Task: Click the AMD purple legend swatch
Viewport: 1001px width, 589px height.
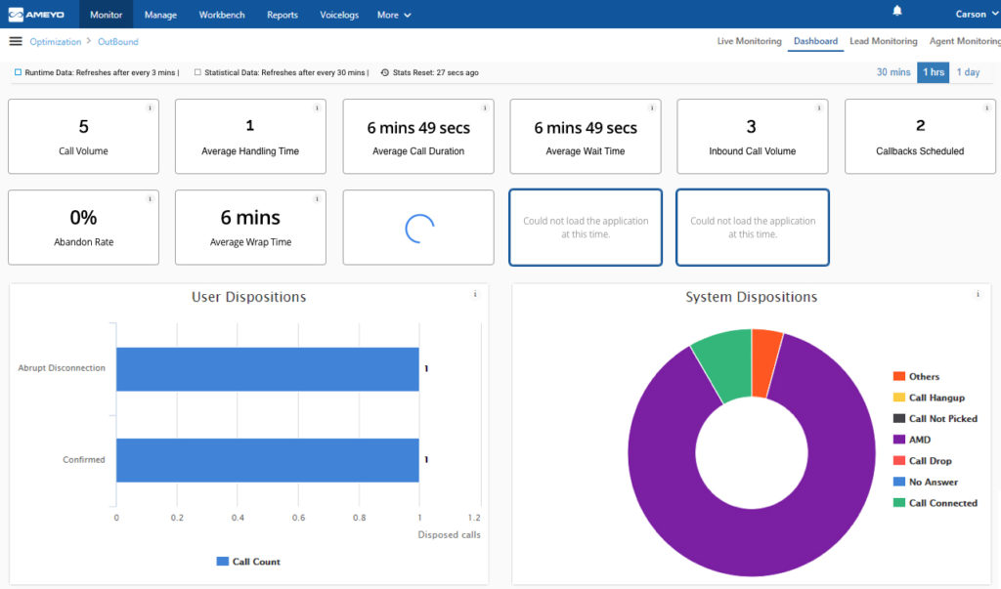Action: tap(898, 440)
